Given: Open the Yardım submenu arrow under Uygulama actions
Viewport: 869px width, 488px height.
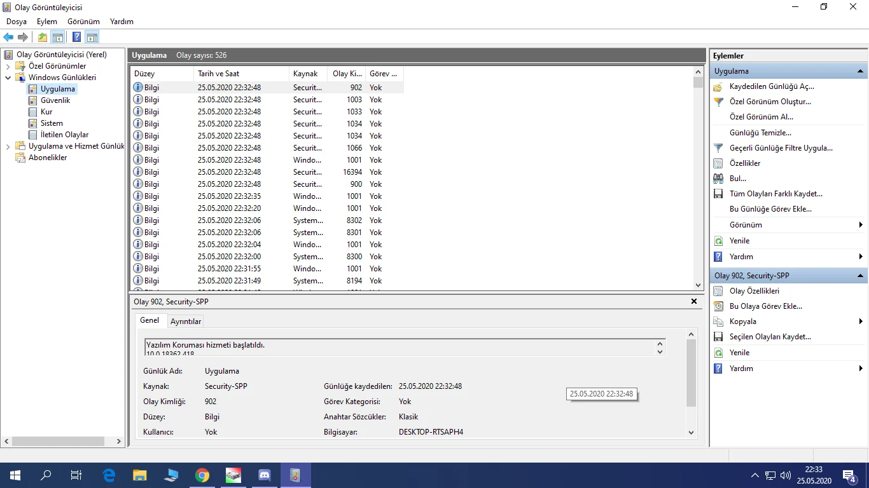Looking at the screenshot, I should (861, 257).
